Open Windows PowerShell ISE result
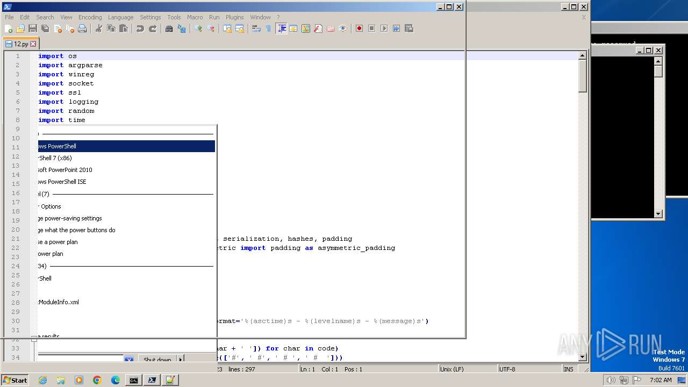Screen dimensions: 688x387 [x=126, y=182]
